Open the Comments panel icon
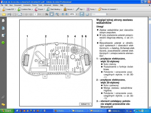 point(3,105)
